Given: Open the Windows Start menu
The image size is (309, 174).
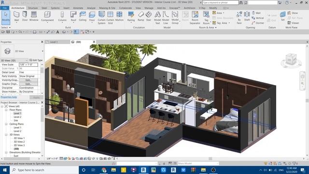Looking at the screenshot, I should pos(5,170).
